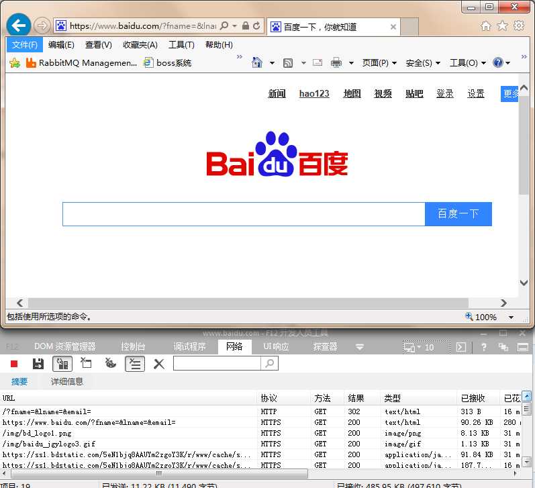Open RabbitMQ Management favorite link
This screenshot has width=535, height=488.
[82, 63]
